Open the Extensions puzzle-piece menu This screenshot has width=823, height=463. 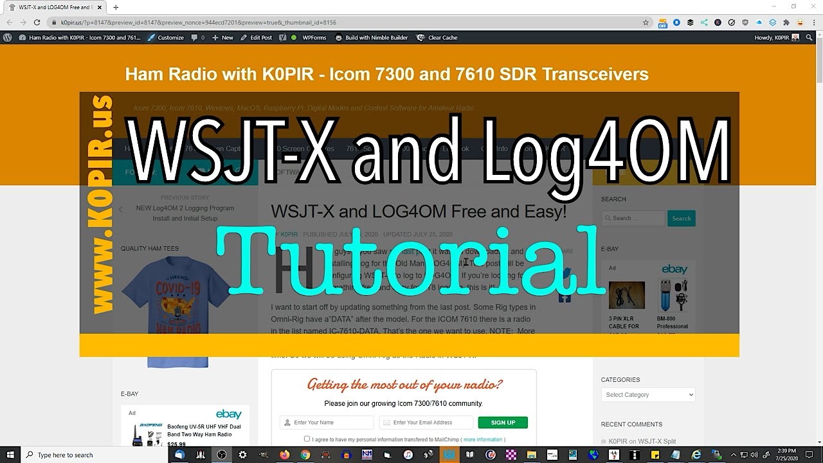[x=786, y=23]
